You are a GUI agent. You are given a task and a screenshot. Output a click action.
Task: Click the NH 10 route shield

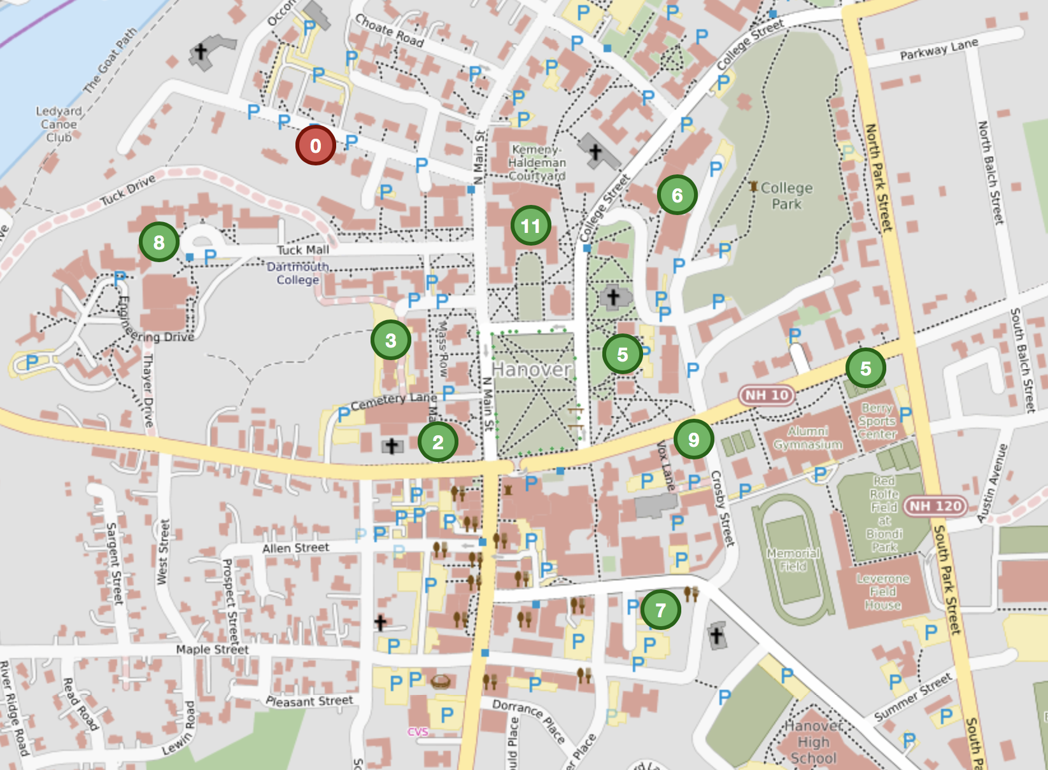point(765,396)
